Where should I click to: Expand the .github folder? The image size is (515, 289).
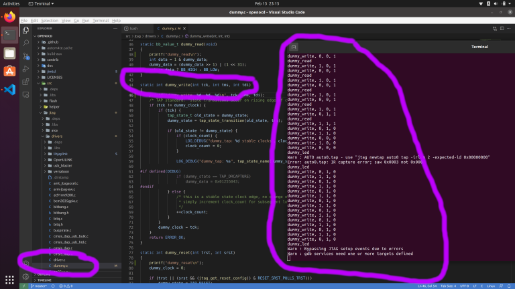click(x=52, y=42)
